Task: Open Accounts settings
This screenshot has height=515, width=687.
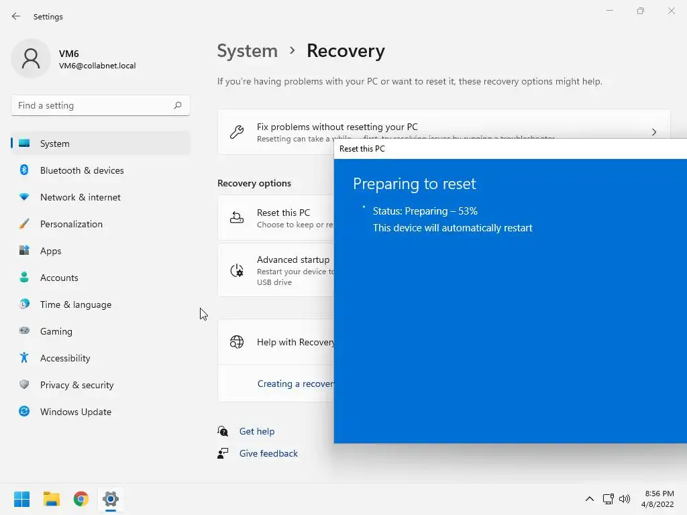Action: pyautogui.click(x=101, y=278)
